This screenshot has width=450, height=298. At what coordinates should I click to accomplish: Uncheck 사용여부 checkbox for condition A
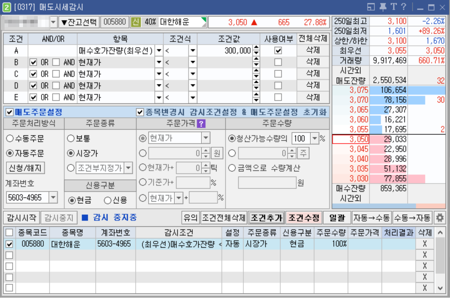(278, 51)
